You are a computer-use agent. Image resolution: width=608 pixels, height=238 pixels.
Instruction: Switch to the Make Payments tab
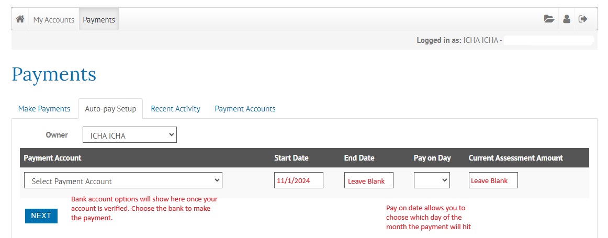click(x=44, y=109)
